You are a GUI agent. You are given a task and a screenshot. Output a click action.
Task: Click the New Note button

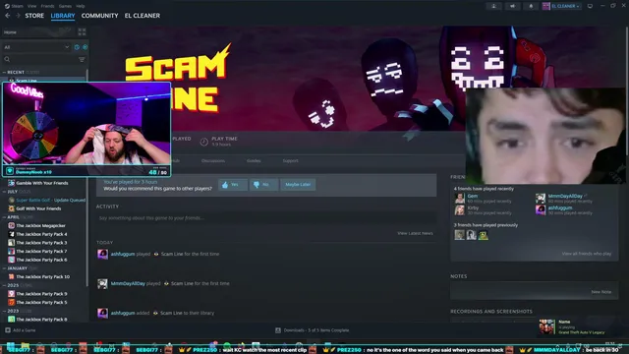coord(600,292)
